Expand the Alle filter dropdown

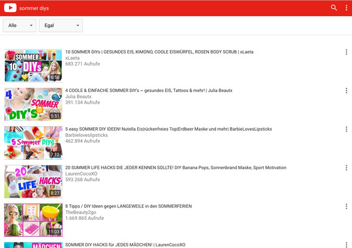[20, 26]
